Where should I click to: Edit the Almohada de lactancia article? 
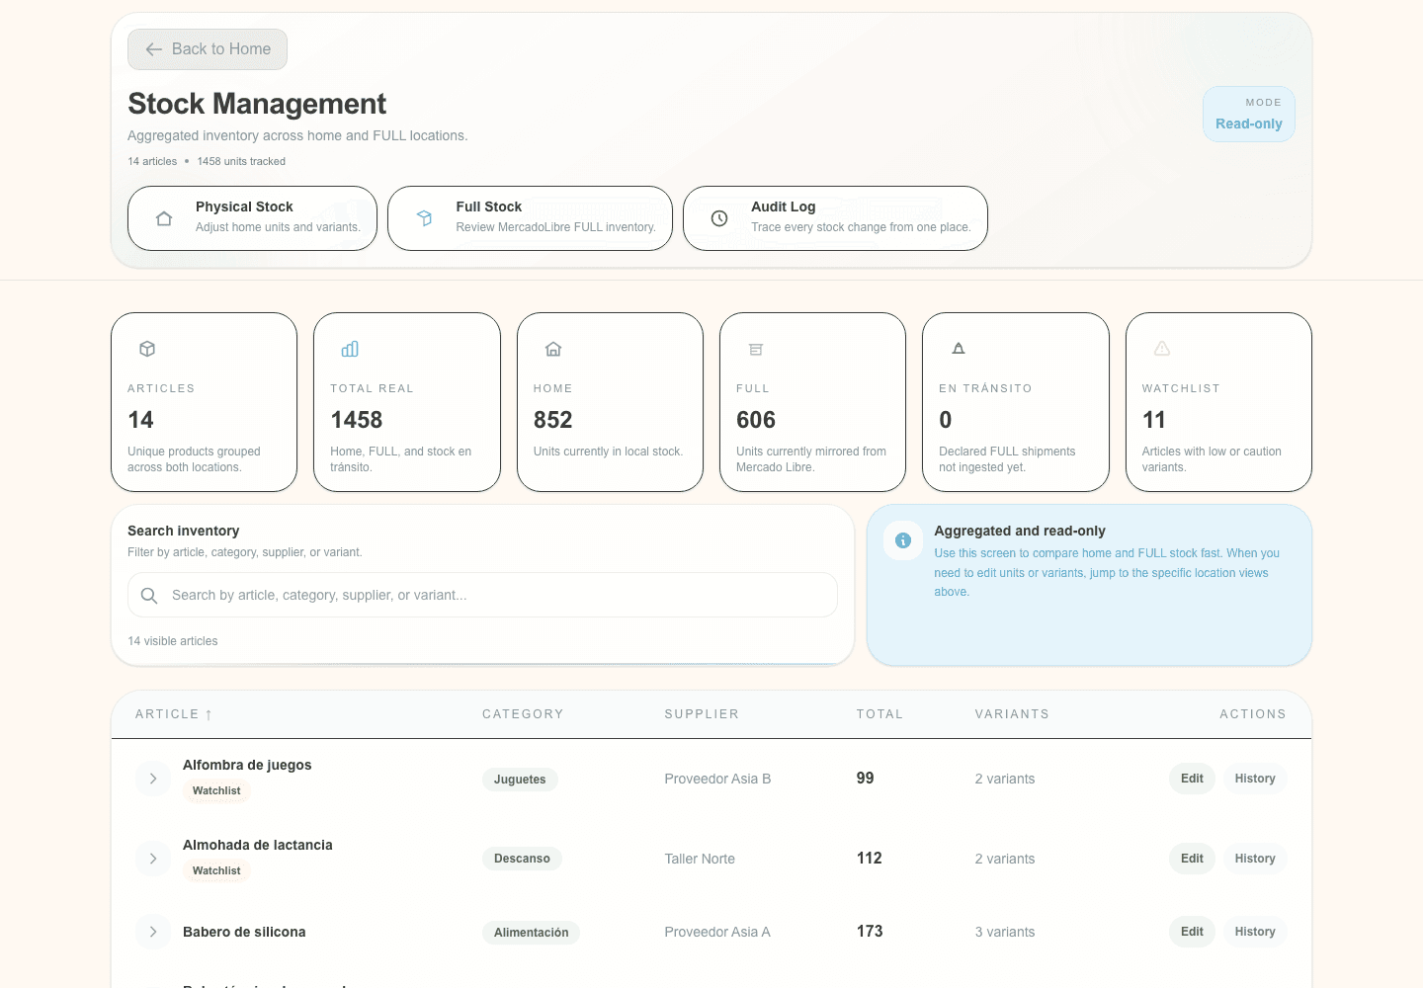[x=1192, y=859]
